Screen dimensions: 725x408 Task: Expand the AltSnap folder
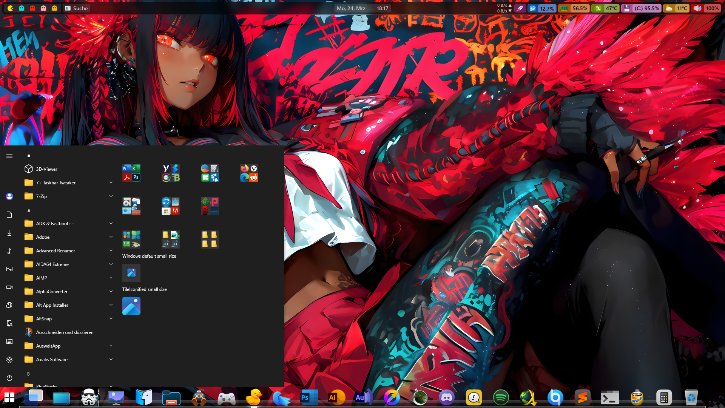111,318
